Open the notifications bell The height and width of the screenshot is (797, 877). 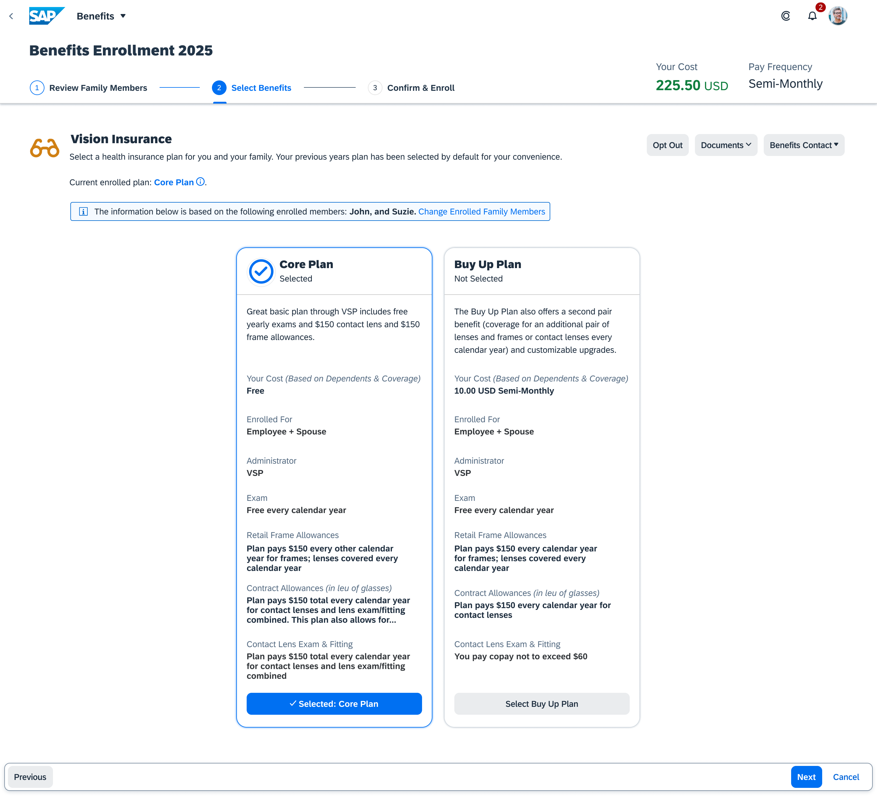(812, 16)
